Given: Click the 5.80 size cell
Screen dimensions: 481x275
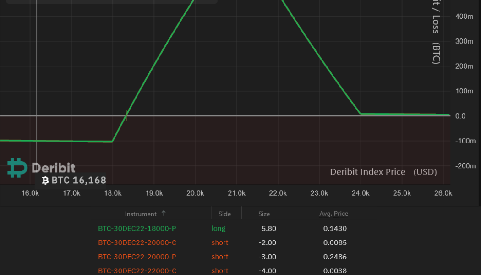Looking at the screenshot, I should click(268, 228).
